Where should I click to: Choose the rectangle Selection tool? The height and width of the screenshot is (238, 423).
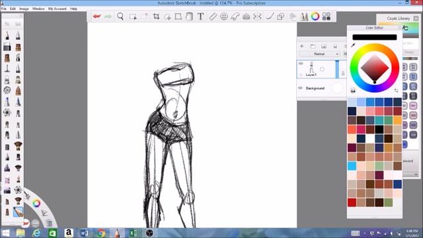coord(133,17)
